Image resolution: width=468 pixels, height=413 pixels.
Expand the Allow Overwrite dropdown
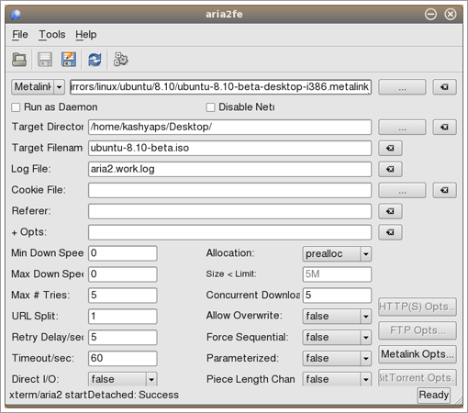tap(337, 316)
